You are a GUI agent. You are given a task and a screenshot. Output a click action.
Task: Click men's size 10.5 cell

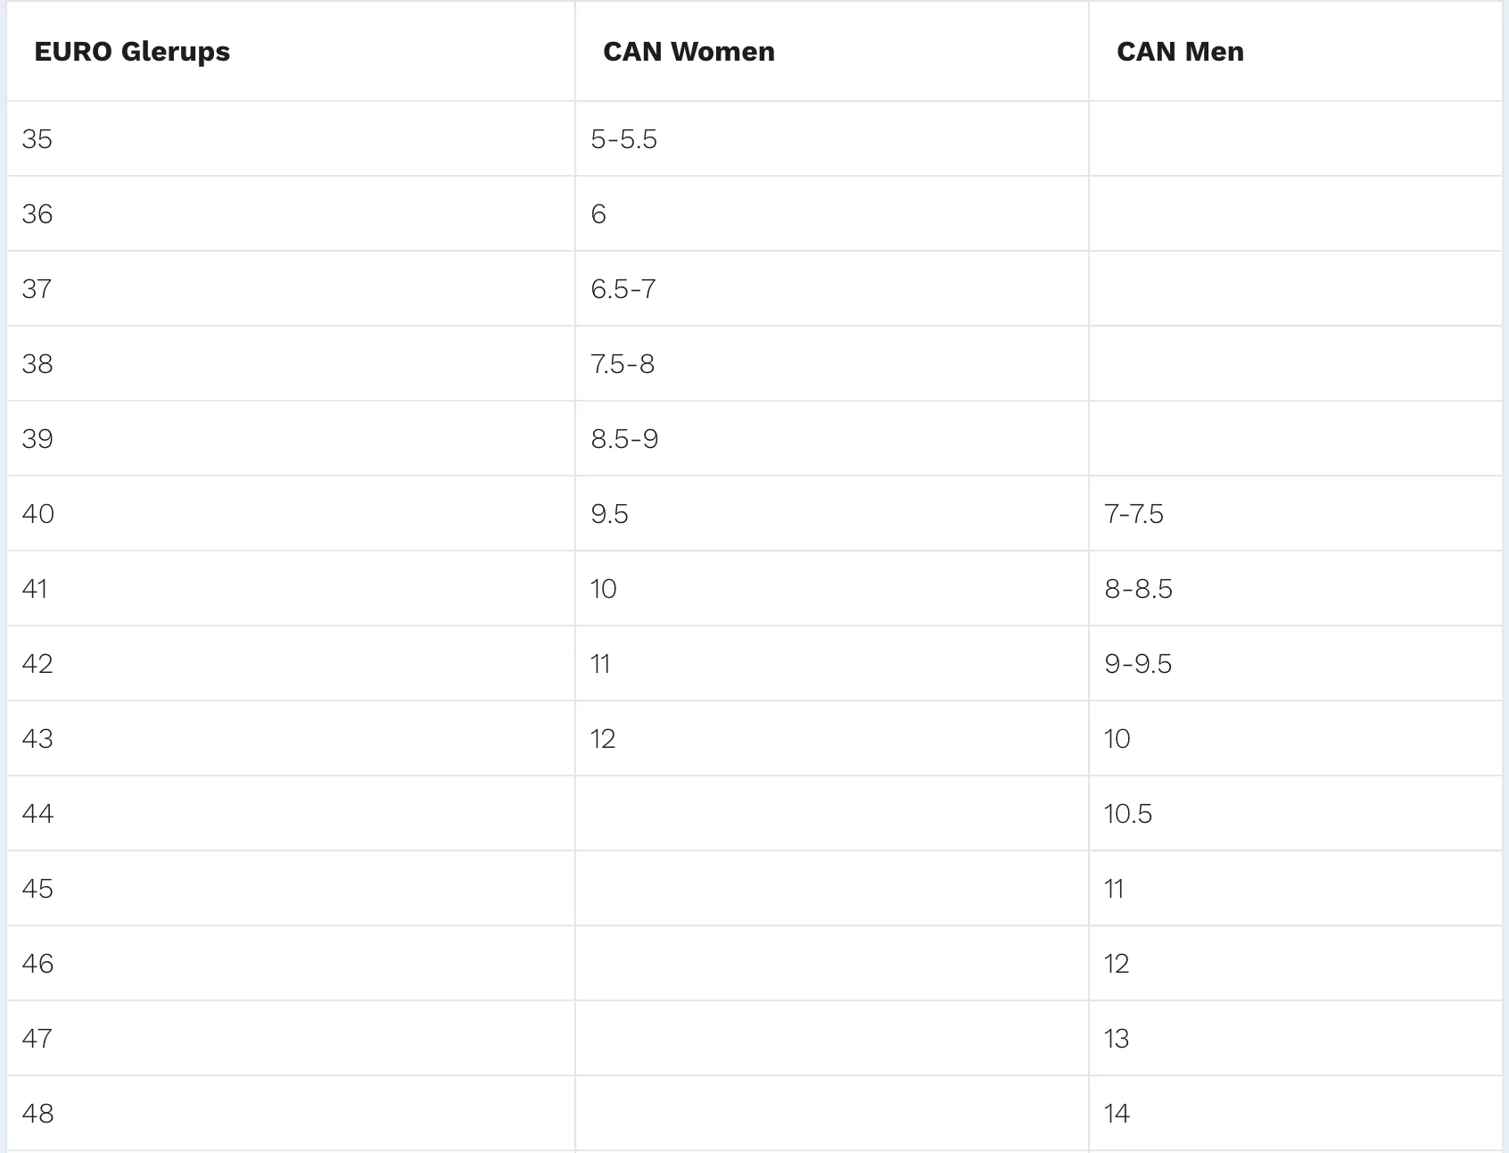pos(1296,814)
